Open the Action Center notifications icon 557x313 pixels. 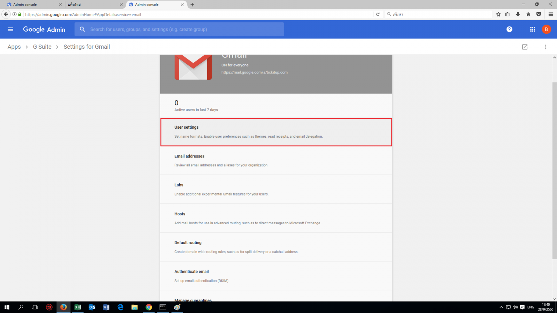coord(522,307)
